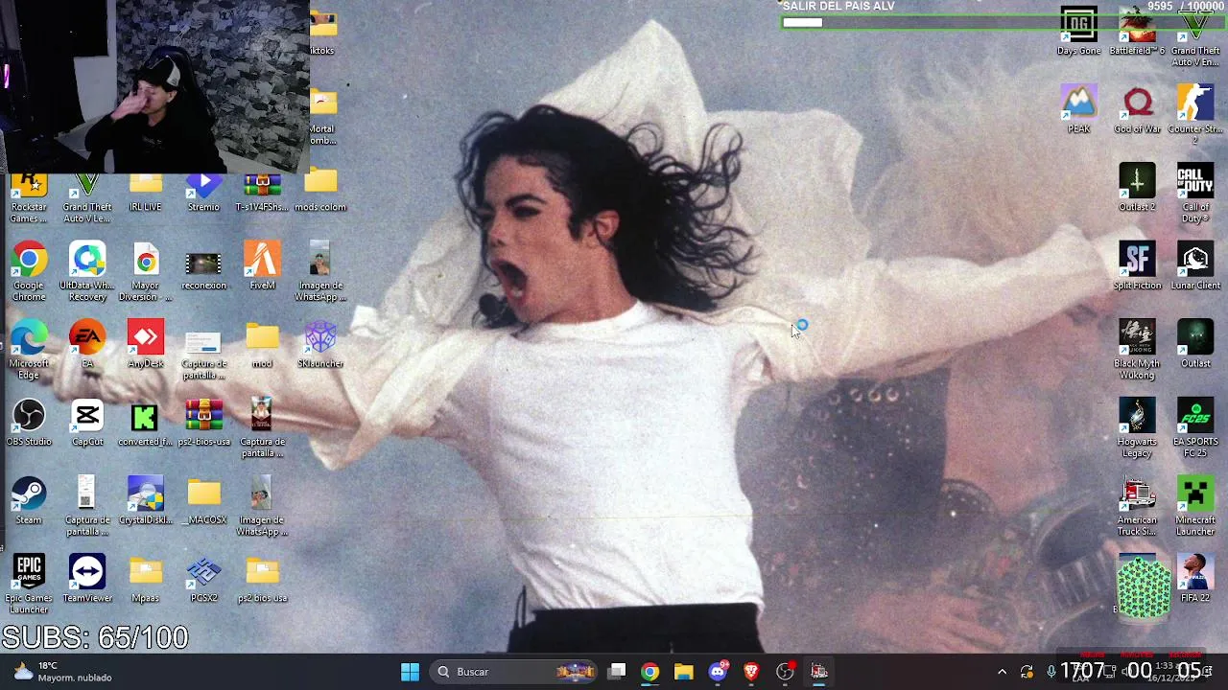Image resolution: width=1228 pixels, height=690 pixels.
Task: Launch Split Fiction from the desktop
Action: [1137, 266]
